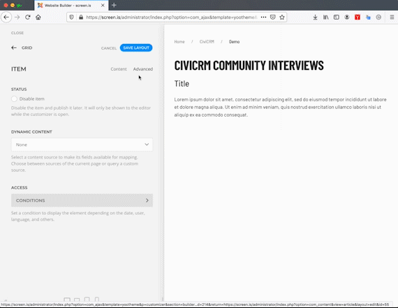Viewport: 398px width, 308px height.
Task: Reload the current page
Action: [x=28, y=17]
